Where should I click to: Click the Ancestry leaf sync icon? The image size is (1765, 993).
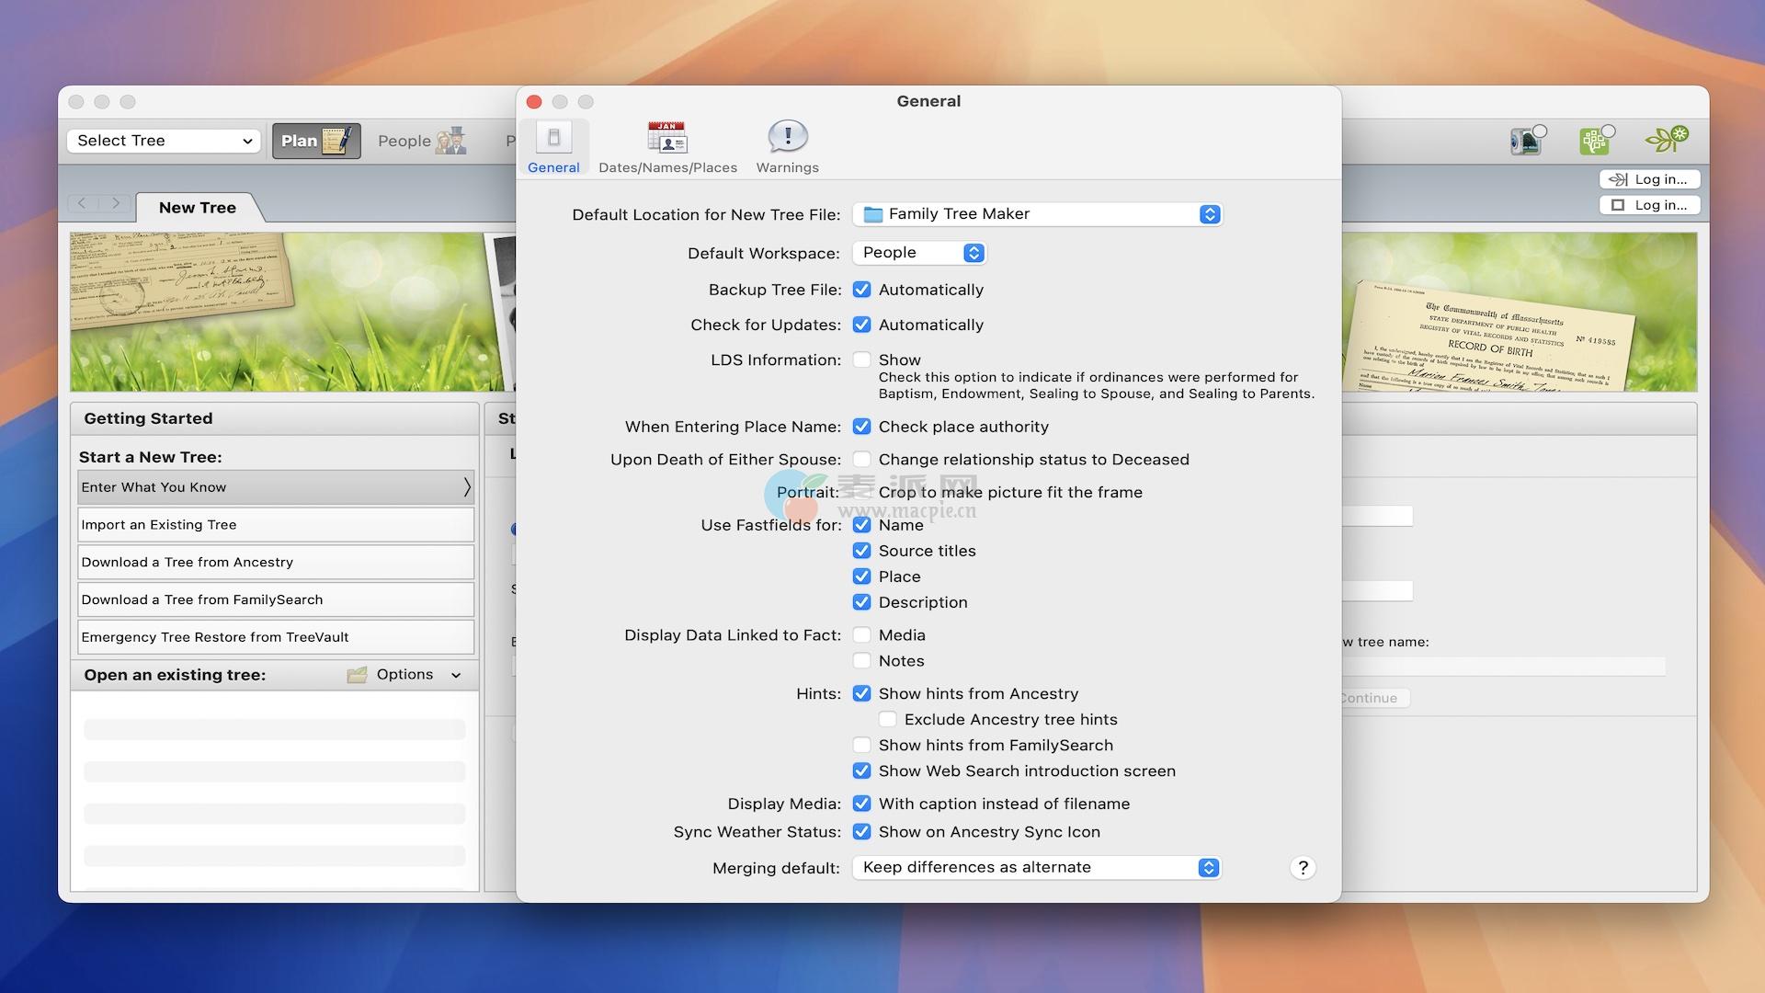[1667, 140]
